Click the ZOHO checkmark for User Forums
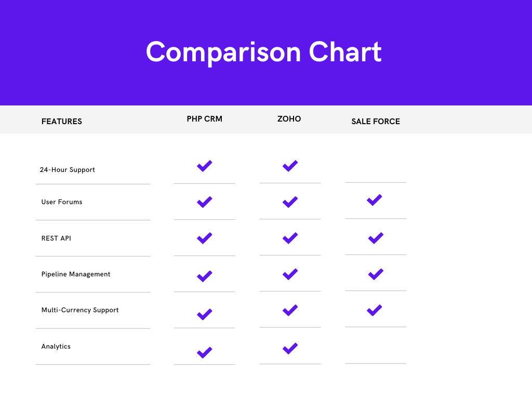Screen dimensions: 532x399 pyautogui.click(x=290, y=202)
